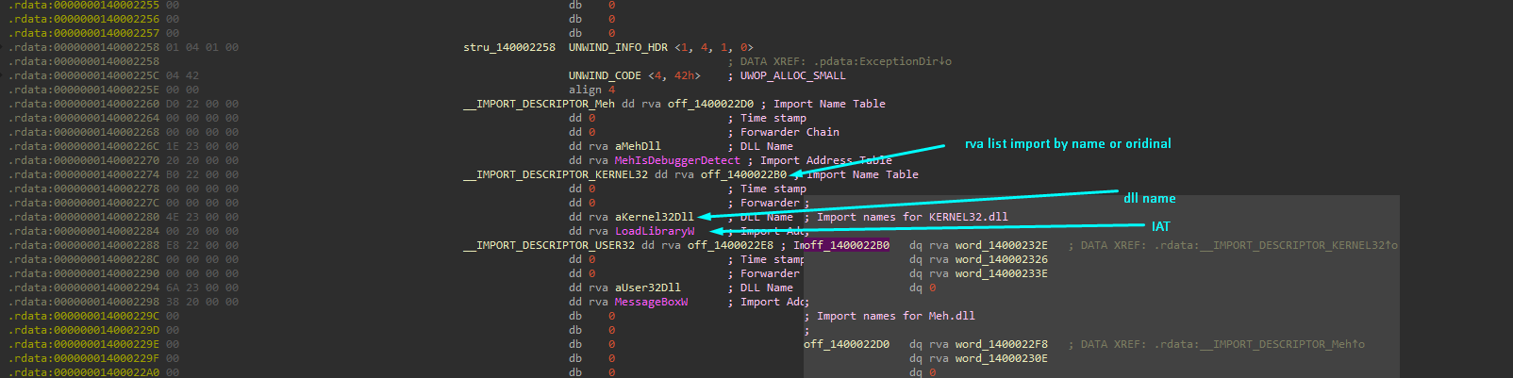1513x378 pixels.
Task: Click 'Import names for KERNEL32.dll' comment
Action: pyautogui.click(x=912, y=217)
